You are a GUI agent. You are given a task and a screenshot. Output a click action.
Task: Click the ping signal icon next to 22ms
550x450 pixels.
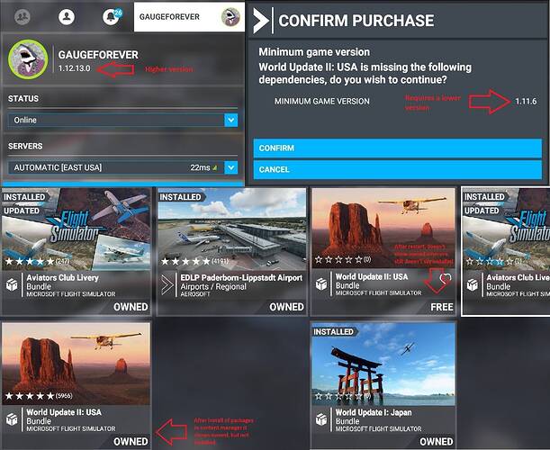(x=215, y=168)
